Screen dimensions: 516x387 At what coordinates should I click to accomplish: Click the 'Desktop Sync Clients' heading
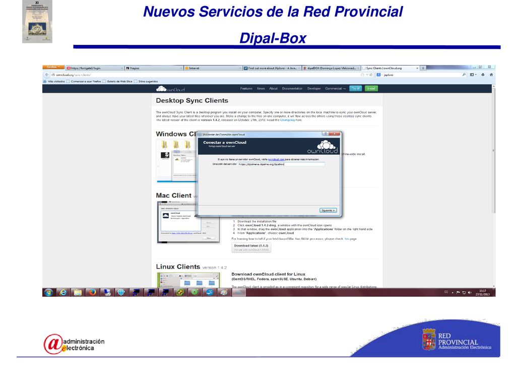(x=192, y=101)
